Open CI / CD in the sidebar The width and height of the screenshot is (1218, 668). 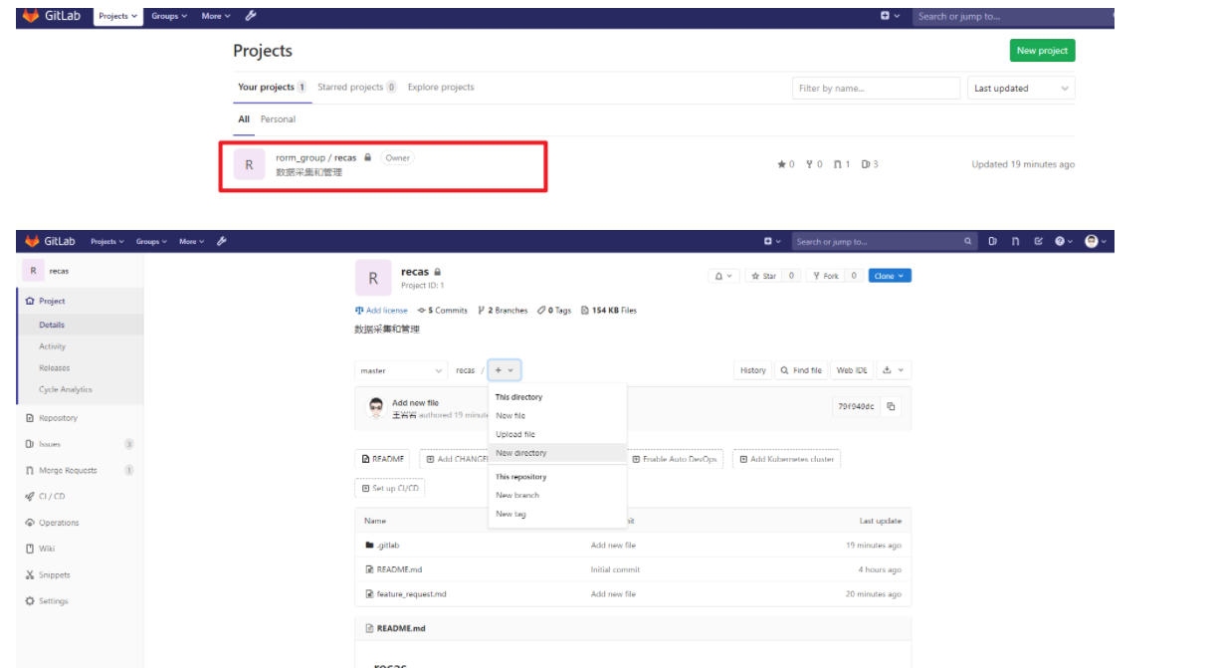click(80, 496)
